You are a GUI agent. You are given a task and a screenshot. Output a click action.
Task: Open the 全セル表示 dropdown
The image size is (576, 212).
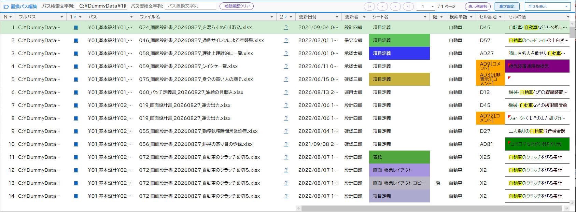[x=547, y=6]
